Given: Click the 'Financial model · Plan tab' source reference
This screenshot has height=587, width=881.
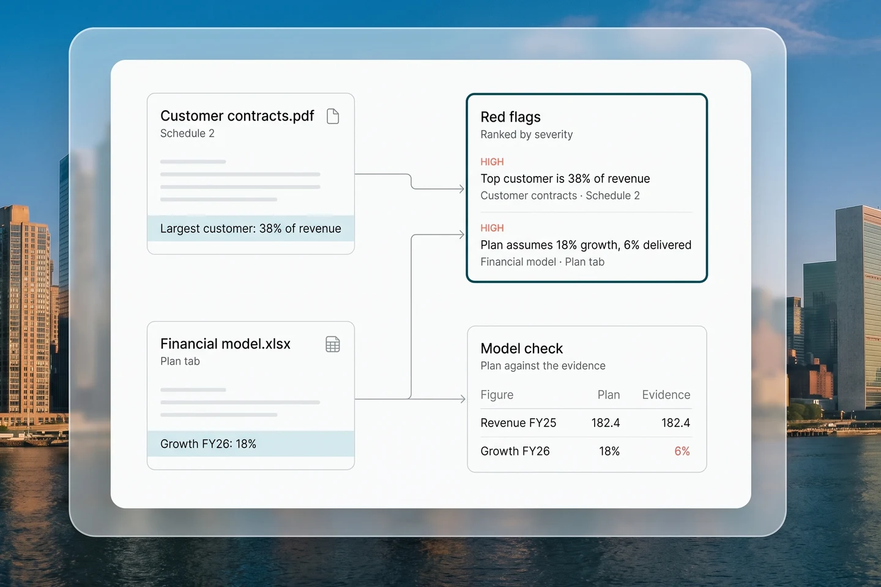Looking at the screenshot, I should click(x=543, y=262).
